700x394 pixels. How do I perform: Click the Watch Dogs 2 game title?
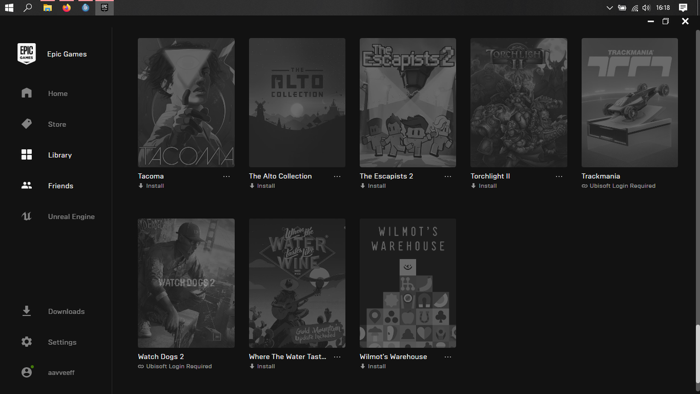(x=161, y=357)
